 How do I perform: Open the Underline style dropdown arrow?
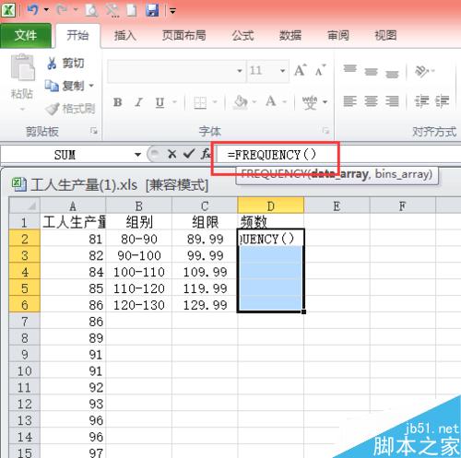[x=174, y=101]
